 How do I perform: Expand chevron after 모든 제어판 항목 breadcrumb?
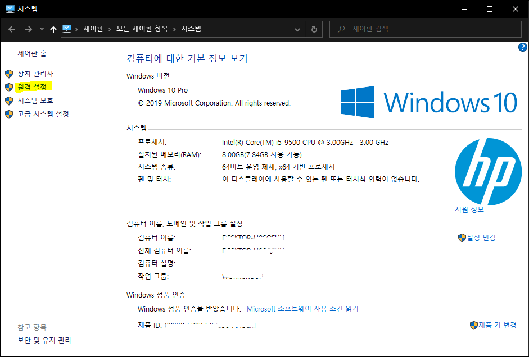pyautogui.click(x=174, y=29)
